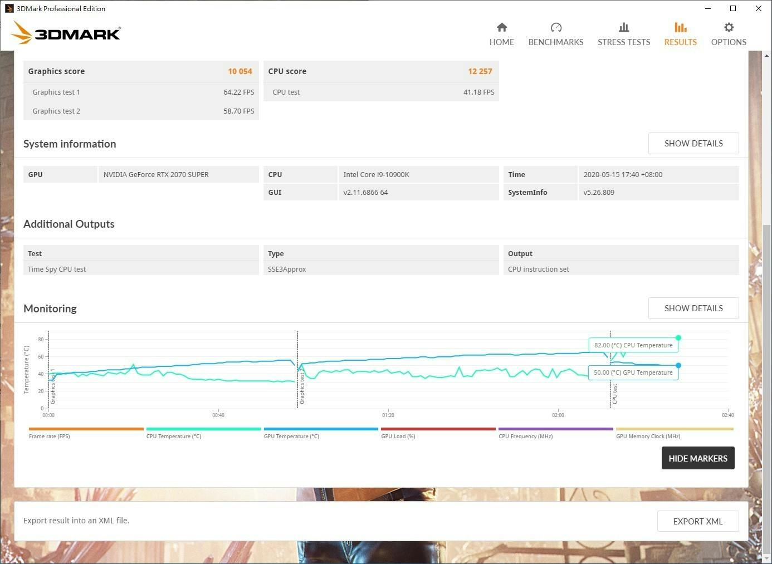Image resolution: width=772 pixels, height=564 pixels.
Task: Open the Benchmarks gauge icon
Action: pos(556,27)
